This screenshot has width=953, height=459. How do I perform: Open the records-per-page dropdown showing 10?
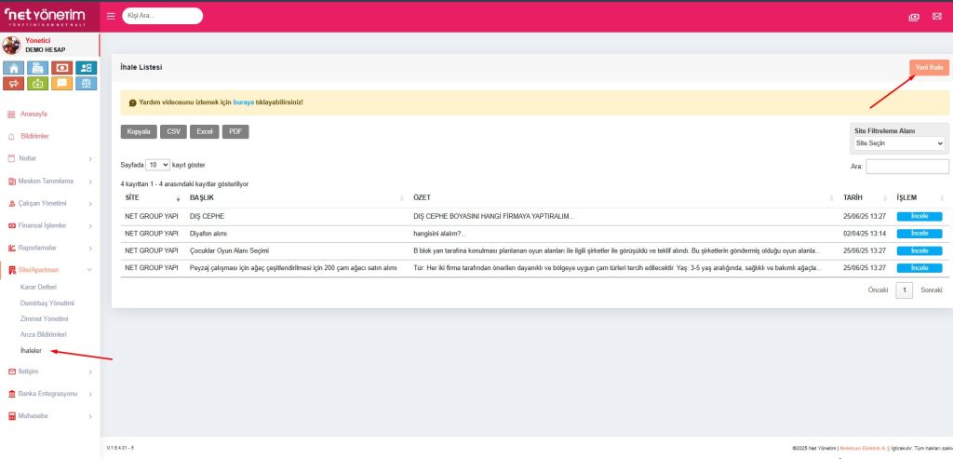[157, 165]
